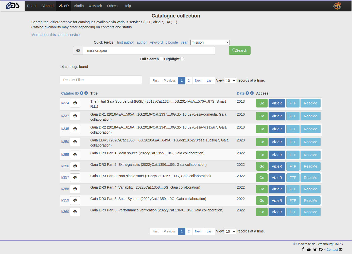The width and height of the screenshot is (352, 254).
Task: Click Next in the bottom pagination
Action: (x=198, y=231)
